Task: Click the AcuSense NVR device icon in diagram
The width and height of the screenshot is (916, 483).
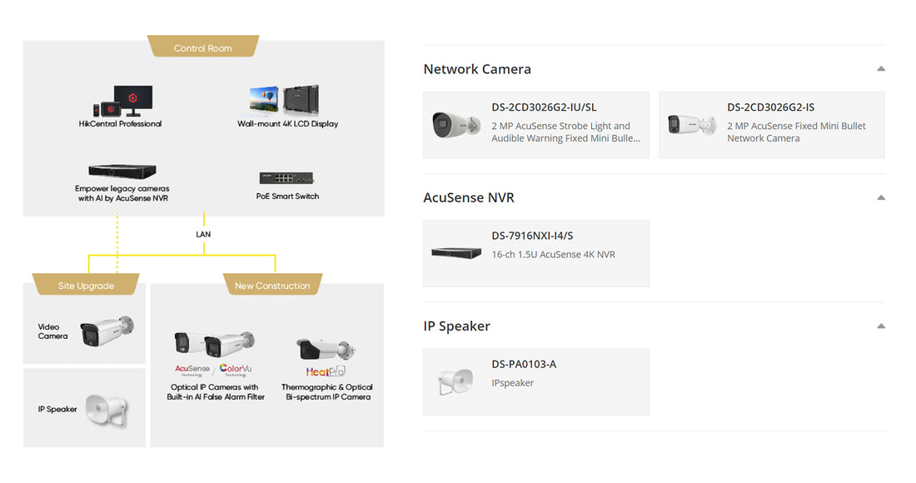Action: [x=122, y=171]
